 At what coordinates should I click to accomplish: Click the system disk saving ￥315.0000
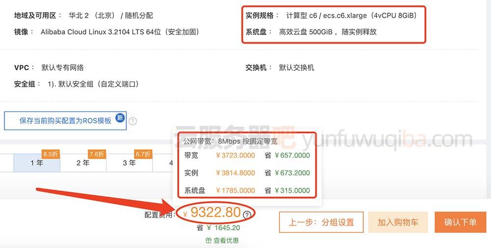tap(292, 191)
